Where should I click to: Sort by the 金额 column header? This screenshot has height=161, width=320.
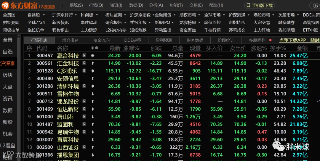302,48
